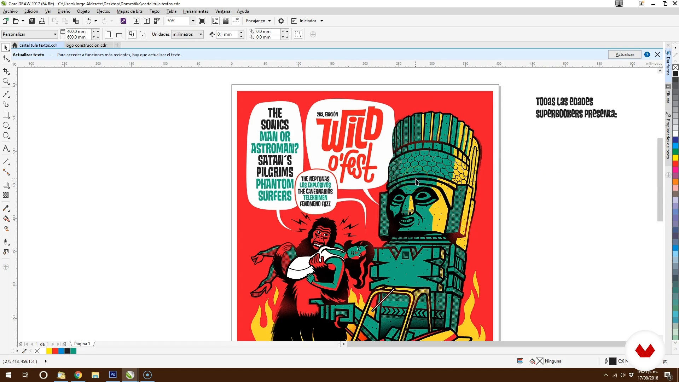Print the document using the printer icon
The image size is (679, 382).
42,21
